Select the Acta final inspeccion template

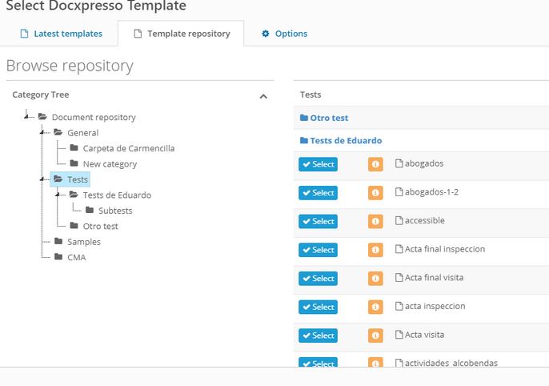(x=318, y=250)
